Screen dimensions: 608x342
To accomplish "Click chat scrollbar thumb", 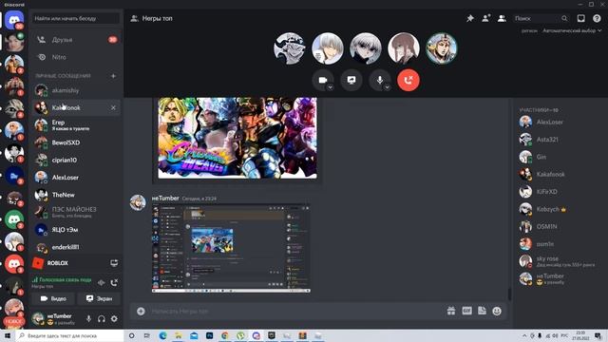I will (x=509, y=294).
